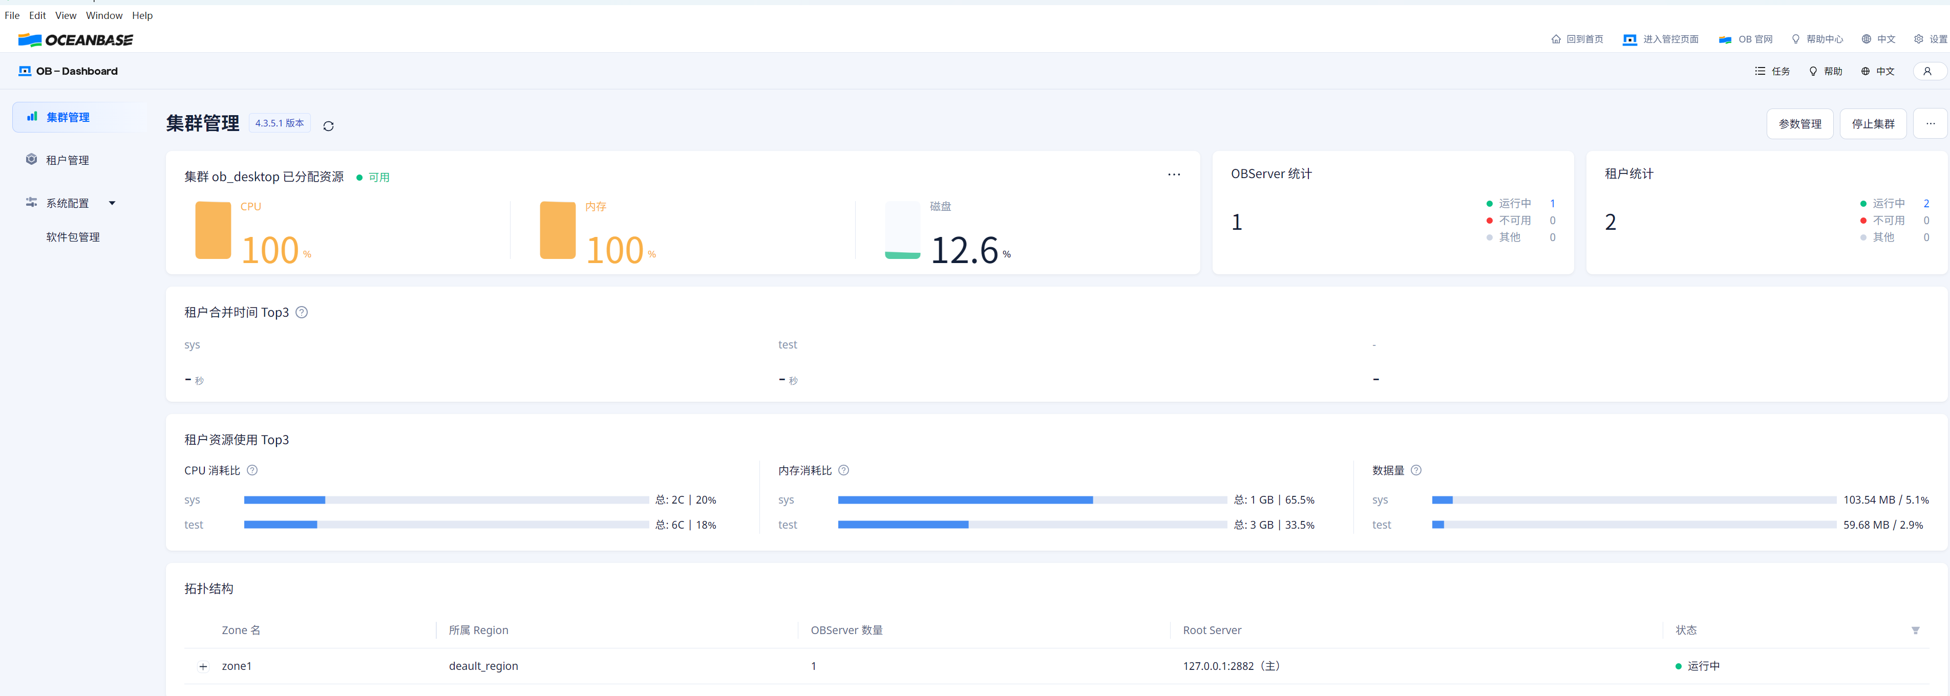Viewport: 1950px width, 696px height.
Task: Click 租户统计 运行中 count 2
Action: pos(1926,204)
